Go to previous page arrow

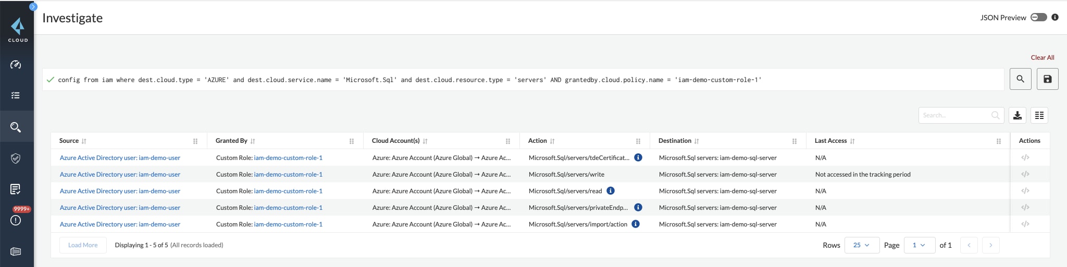[969, 245]
